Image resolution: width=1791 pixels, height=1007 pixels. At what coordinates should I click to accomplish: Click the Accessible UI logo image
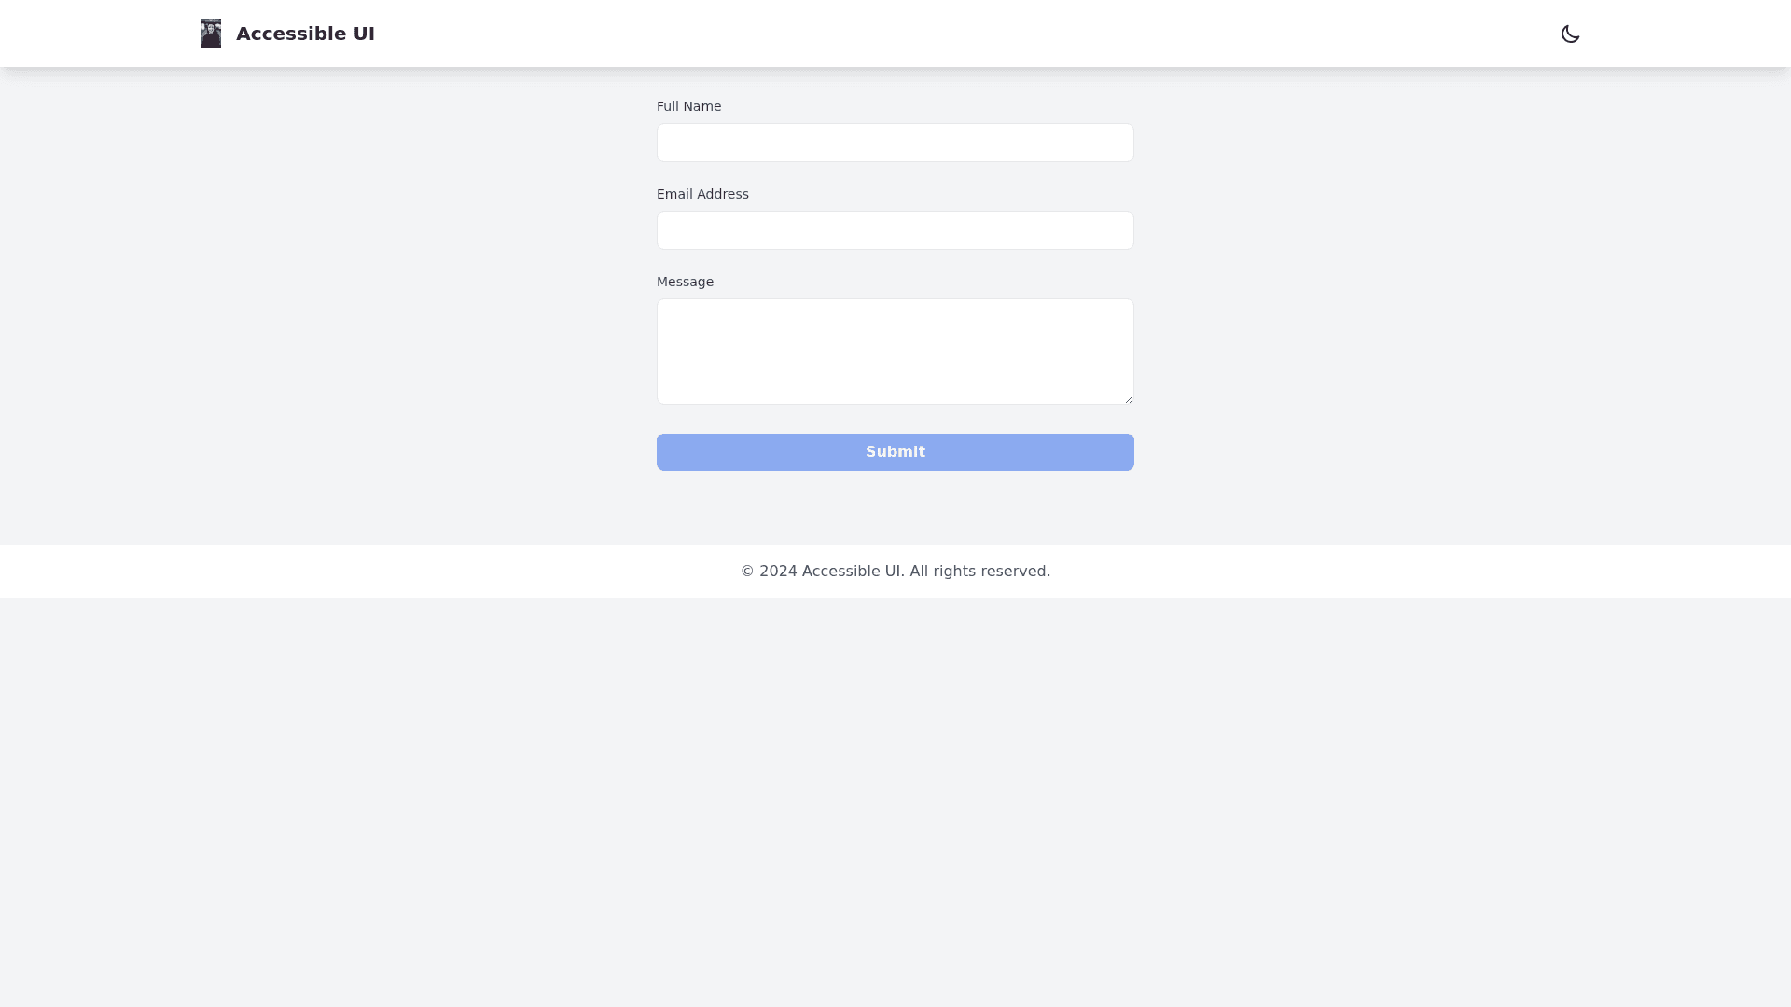tap(212, 34)
